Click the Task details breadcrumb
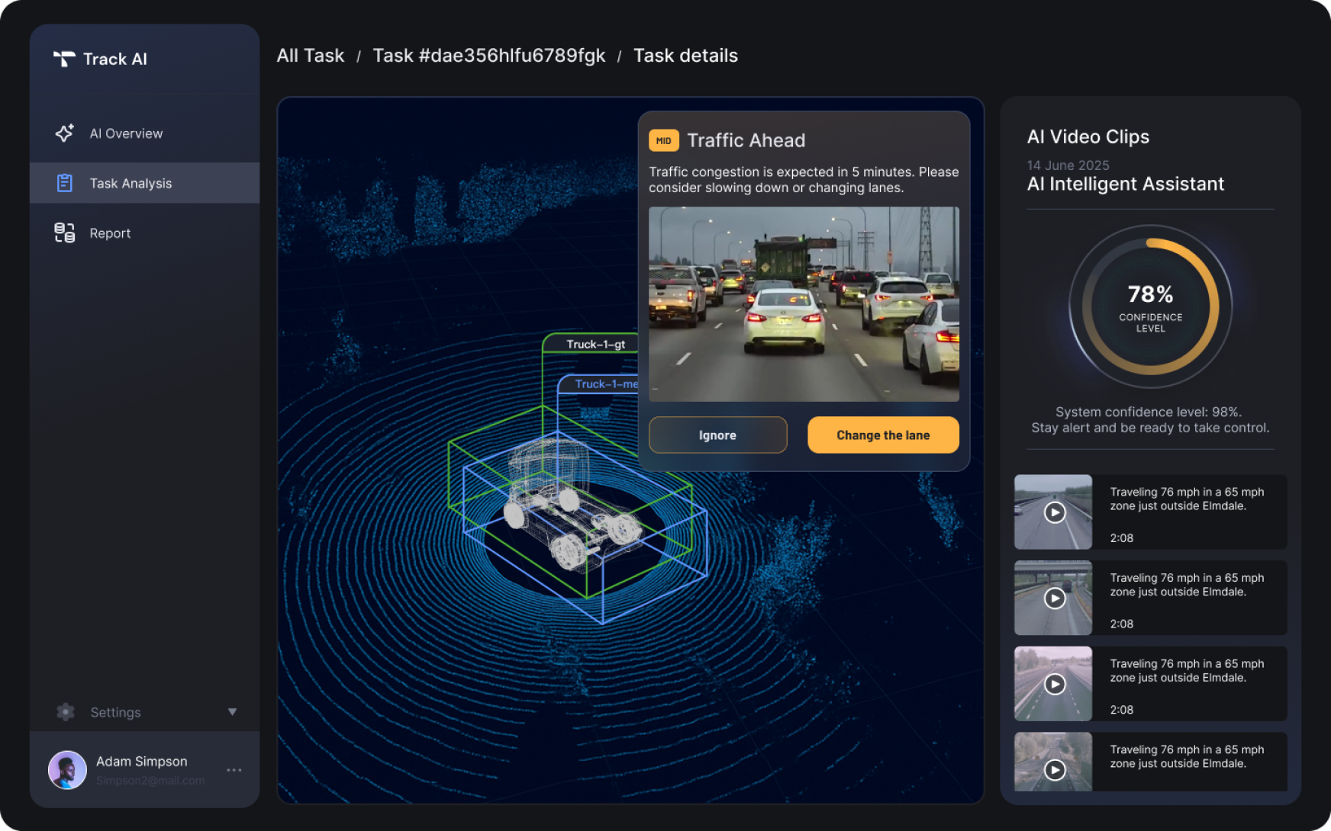The image size is (1331, 831). 685,56
